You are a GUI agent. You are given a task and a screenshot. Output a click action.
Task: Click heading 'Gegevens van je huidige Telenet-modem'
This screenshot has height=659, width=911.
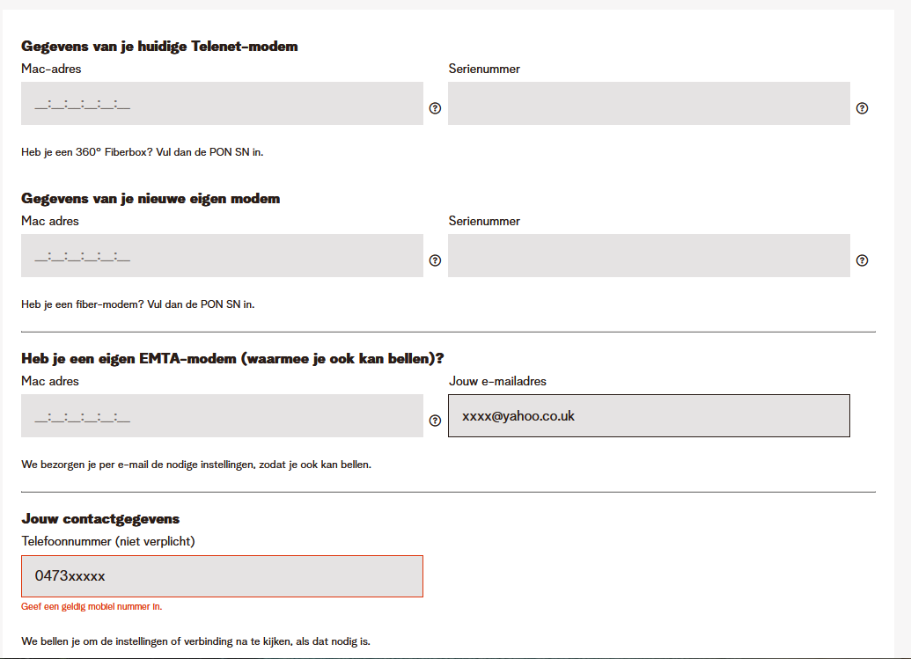(x=159, y=47)
